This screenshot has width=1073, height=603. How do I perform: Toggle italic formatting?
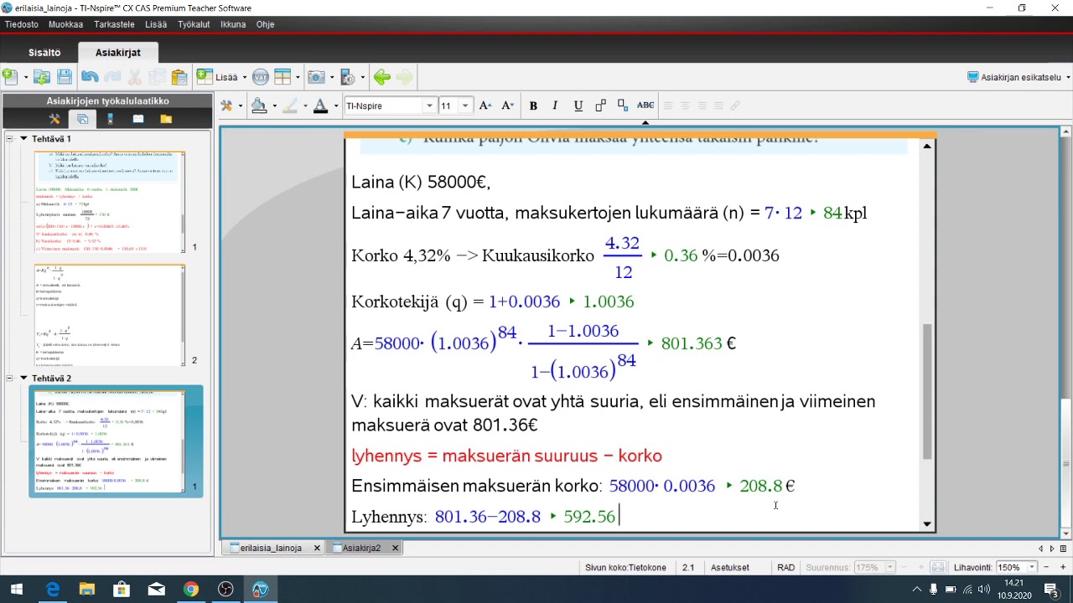555,106
